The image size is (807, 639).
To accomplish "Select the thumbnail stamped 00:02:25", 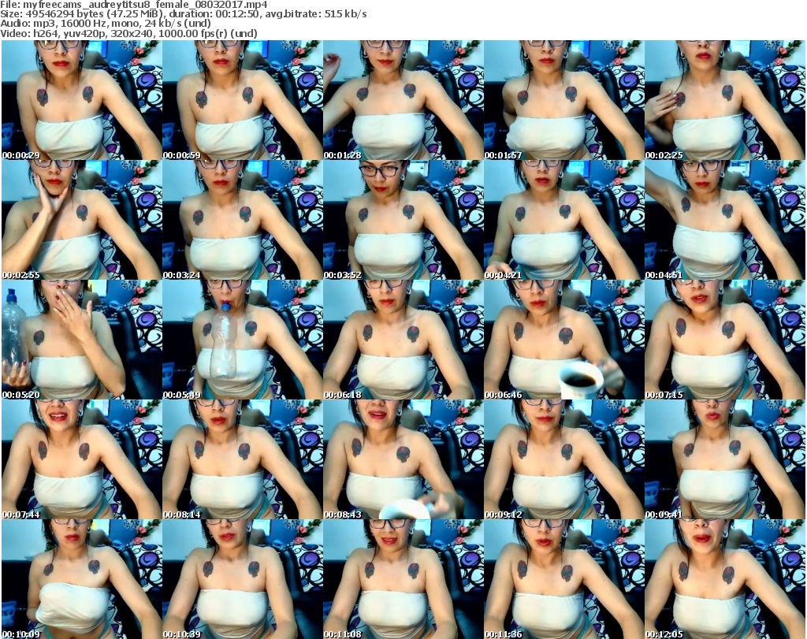I will 725,100.
